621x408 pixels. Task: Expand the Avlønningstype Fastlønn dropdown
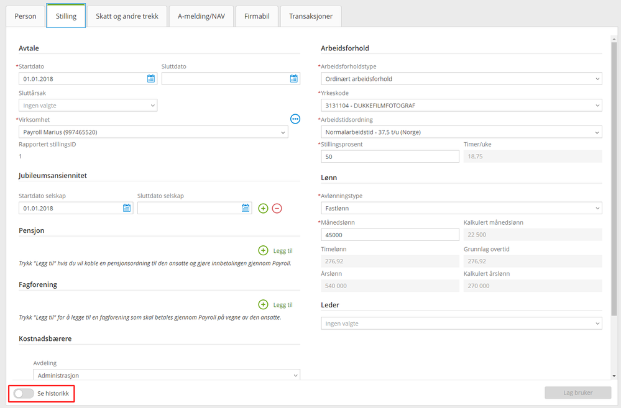(x=461, y=208)
